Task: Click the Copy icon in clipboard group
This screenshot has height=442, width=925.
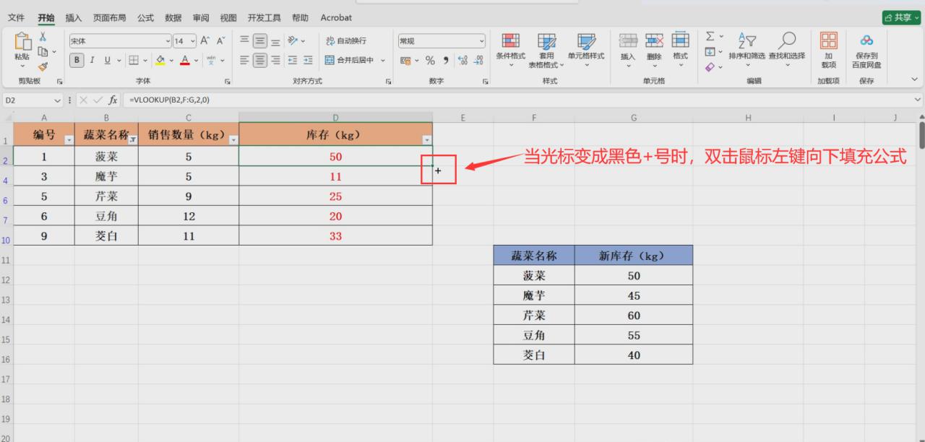Action: coord(43,51)
